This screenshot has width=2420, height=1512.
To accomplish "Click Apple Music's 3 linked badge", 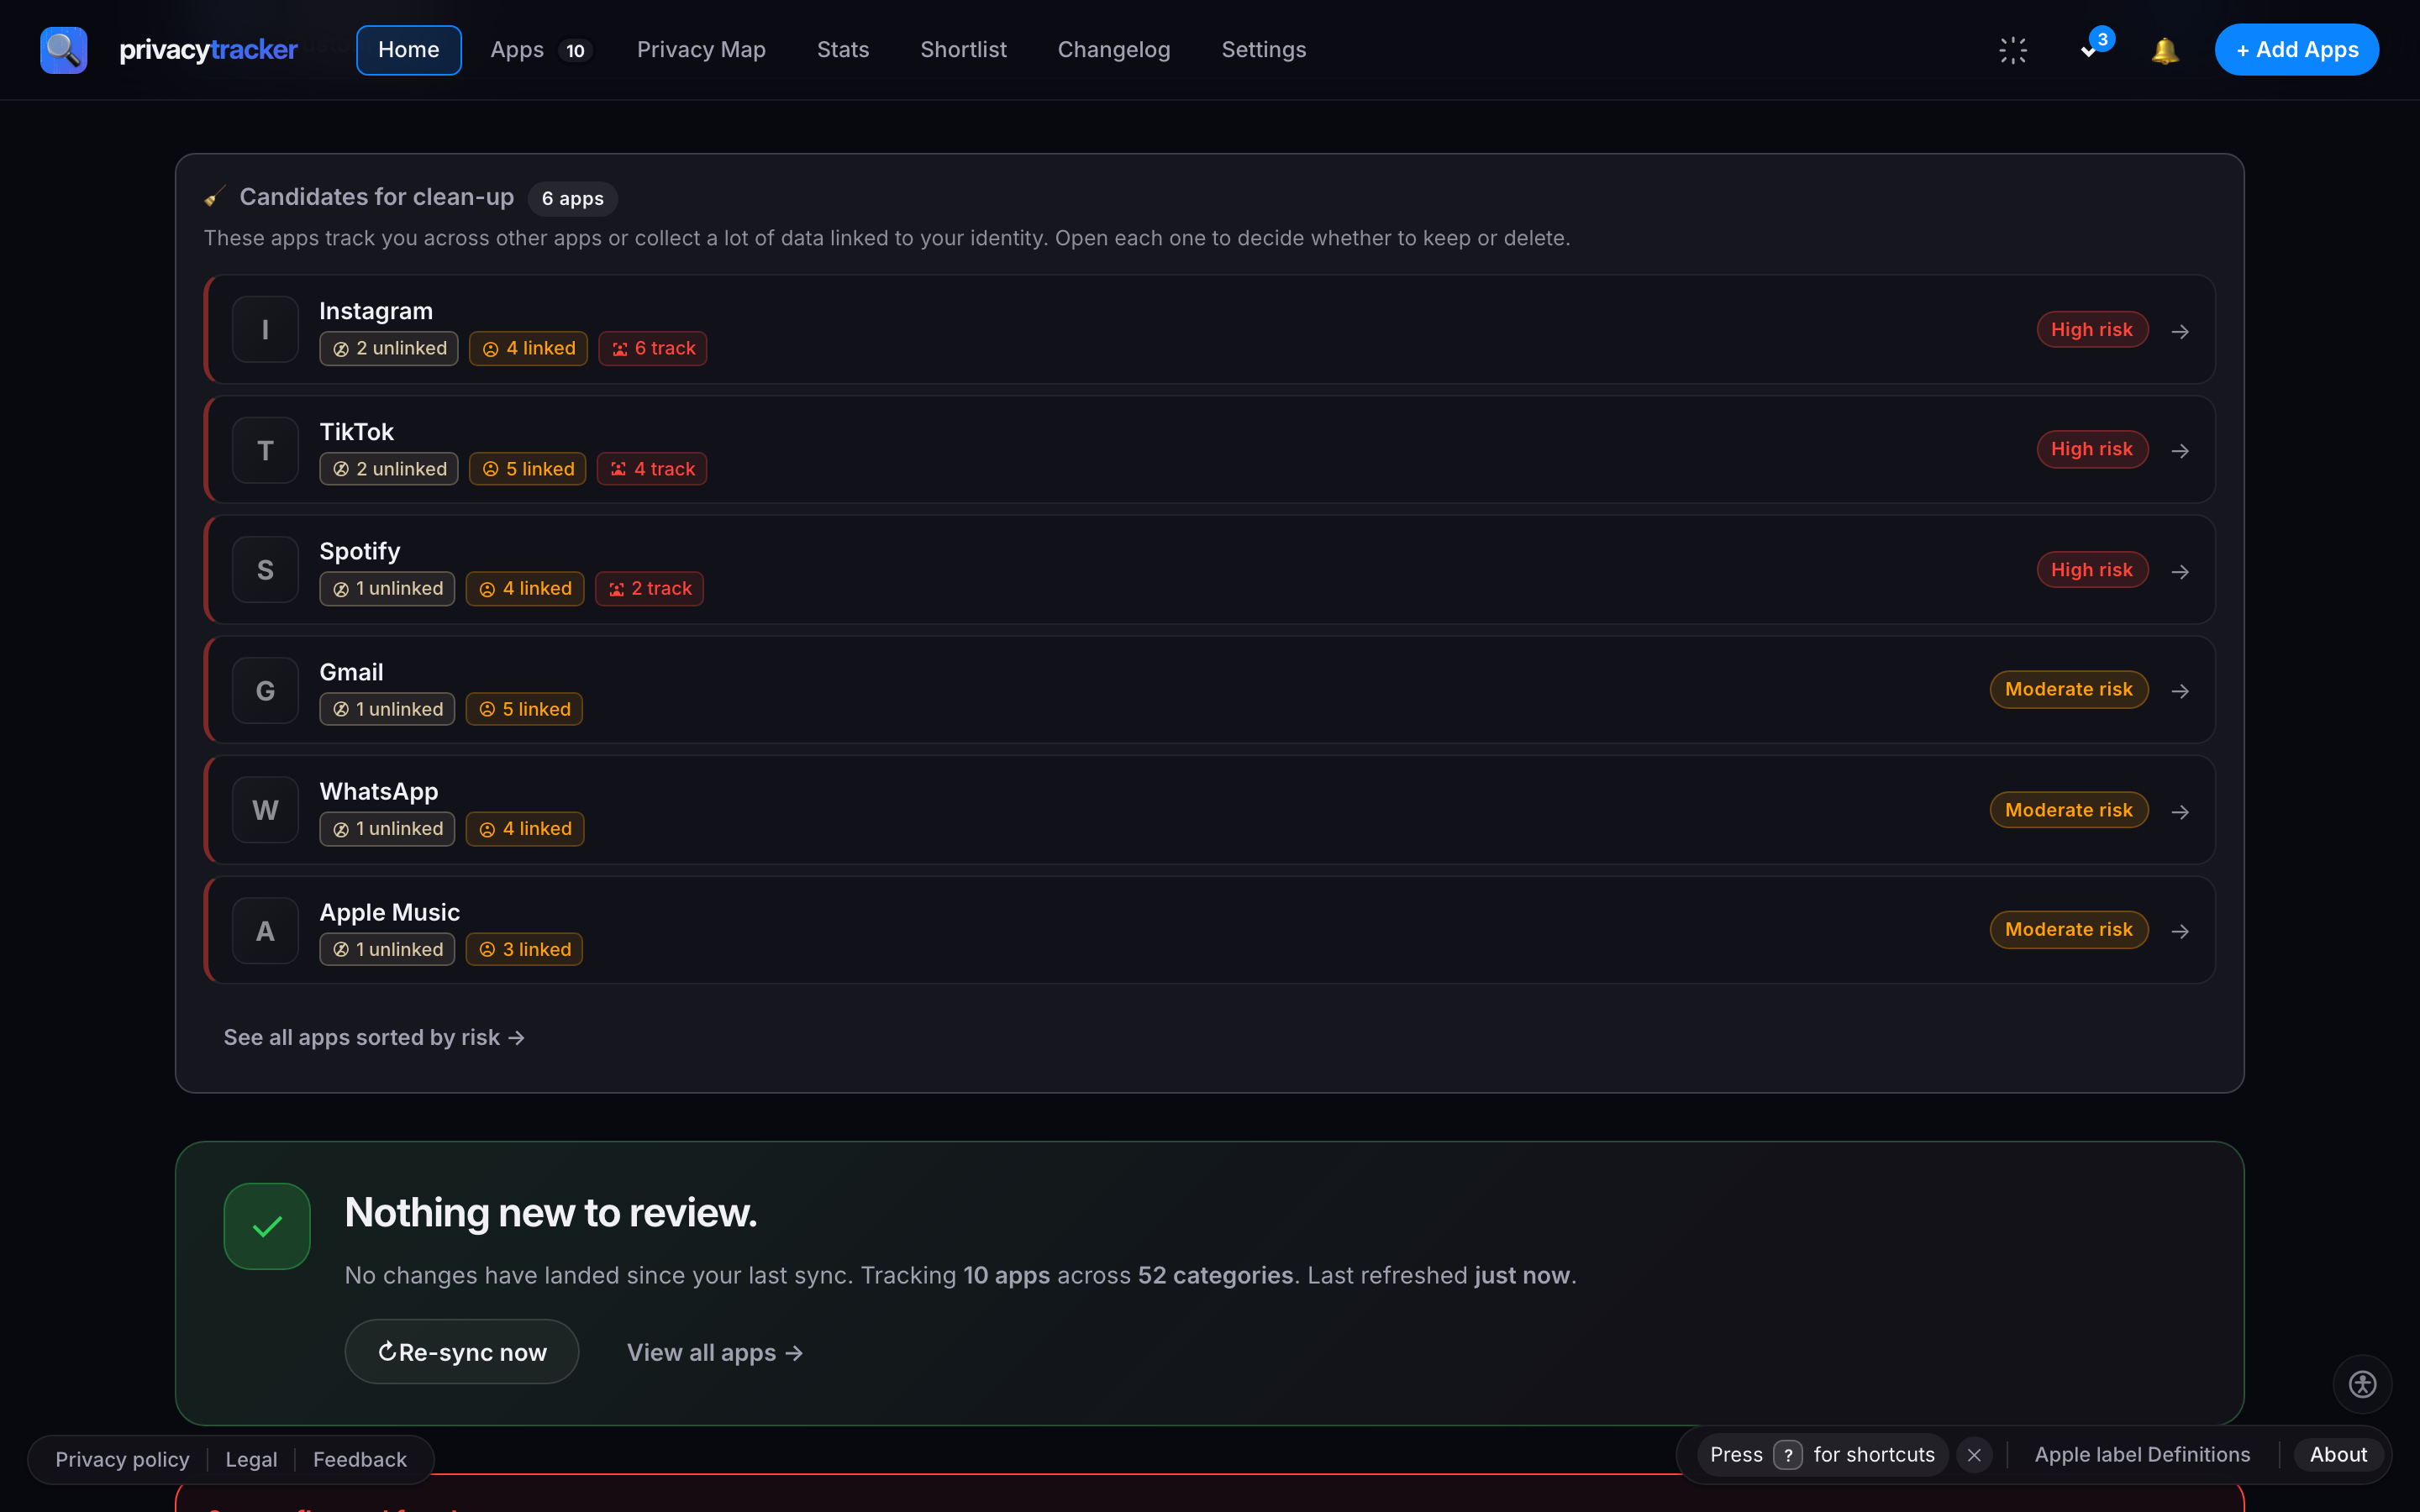I will (524, 949).
